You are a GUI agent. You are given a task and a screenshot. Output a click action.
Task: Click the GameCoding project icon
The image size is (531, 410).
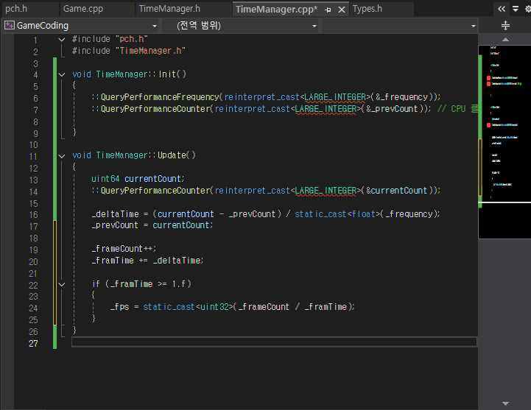(x=10, y=25)
